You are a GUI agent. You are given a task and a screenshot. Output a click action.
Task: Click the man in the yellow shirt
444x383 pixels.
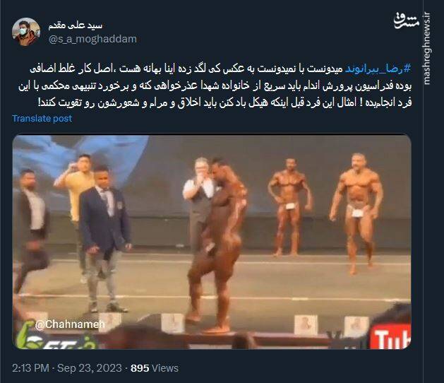click(x=76, y=199)
